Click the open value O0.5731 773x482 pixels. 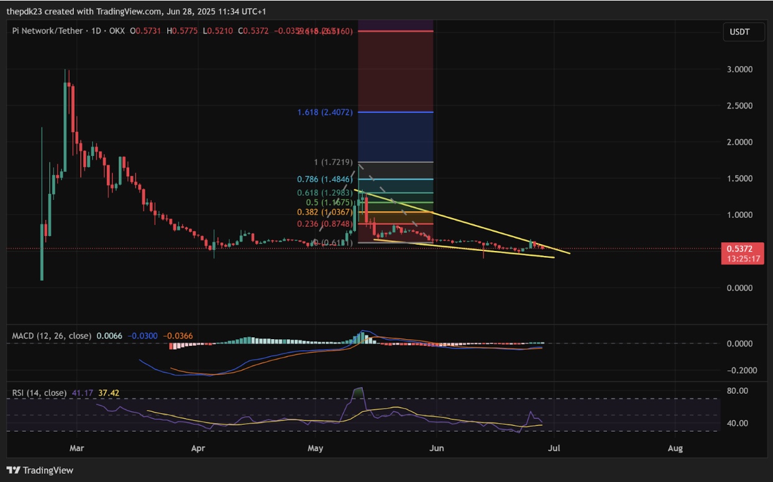click(145, 30)
